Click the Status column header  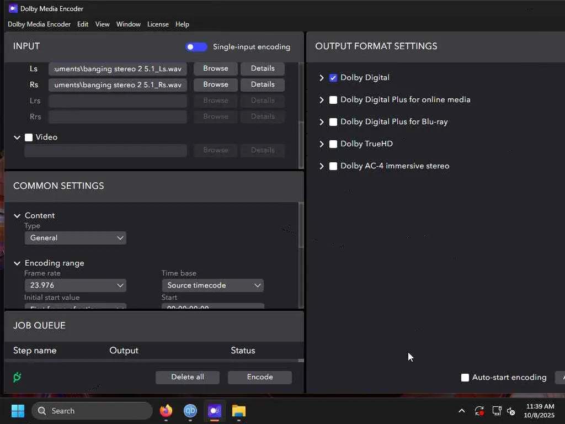click(243, 351)
